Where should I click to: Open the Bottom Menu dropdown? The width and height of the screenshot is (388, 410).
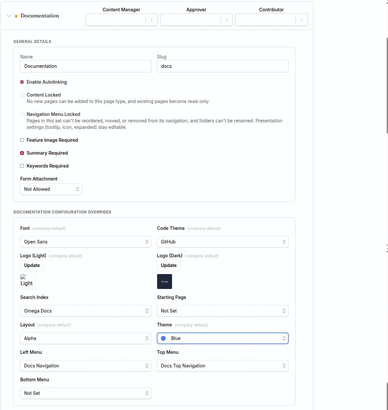click(x=86, y=393)
